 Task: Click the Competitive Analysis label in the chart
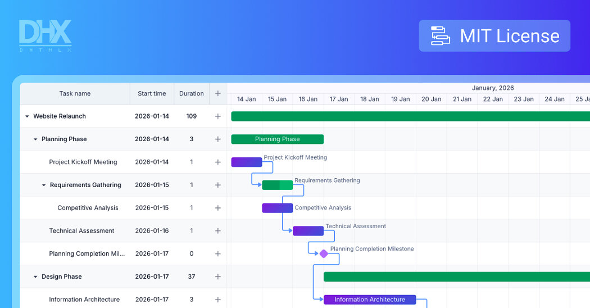coord(323,208)
